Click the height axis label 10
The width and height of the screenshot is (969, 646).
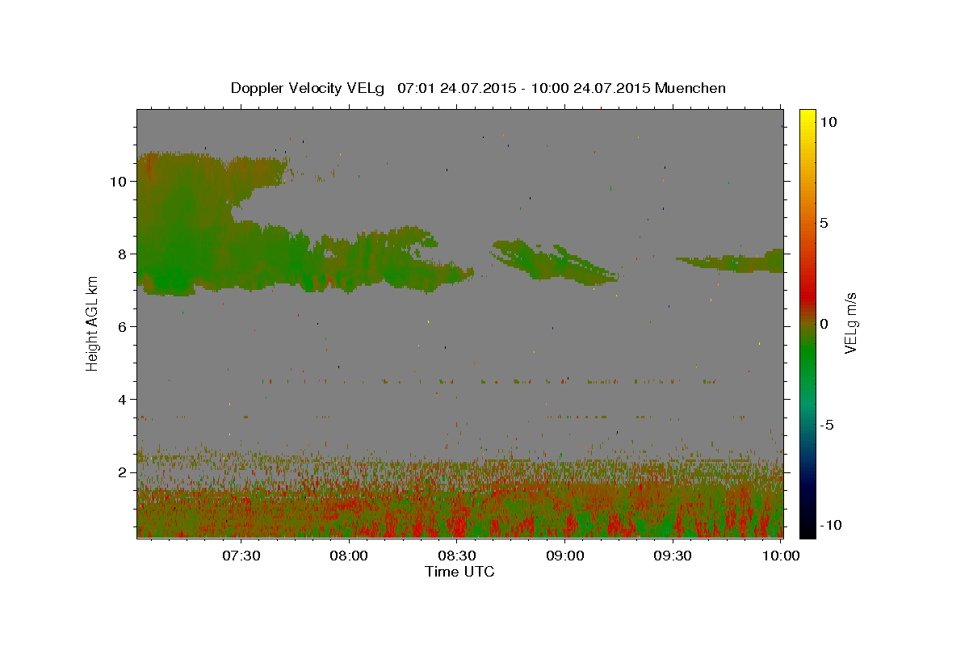tap(117, 181)
